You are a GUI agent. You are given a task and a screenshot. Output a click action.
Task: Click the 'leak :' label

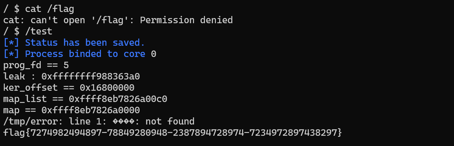tap(20, 77)
